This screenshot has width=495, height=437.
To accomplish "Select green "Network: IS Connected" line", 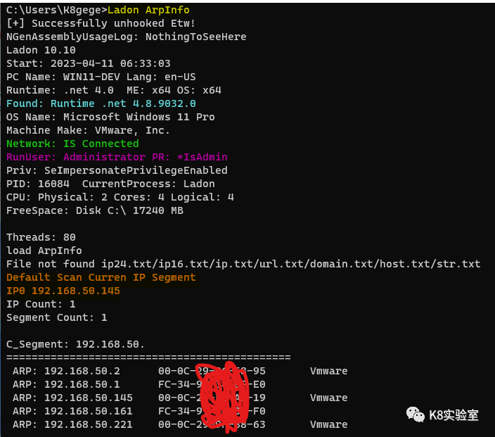I will 72,144.
